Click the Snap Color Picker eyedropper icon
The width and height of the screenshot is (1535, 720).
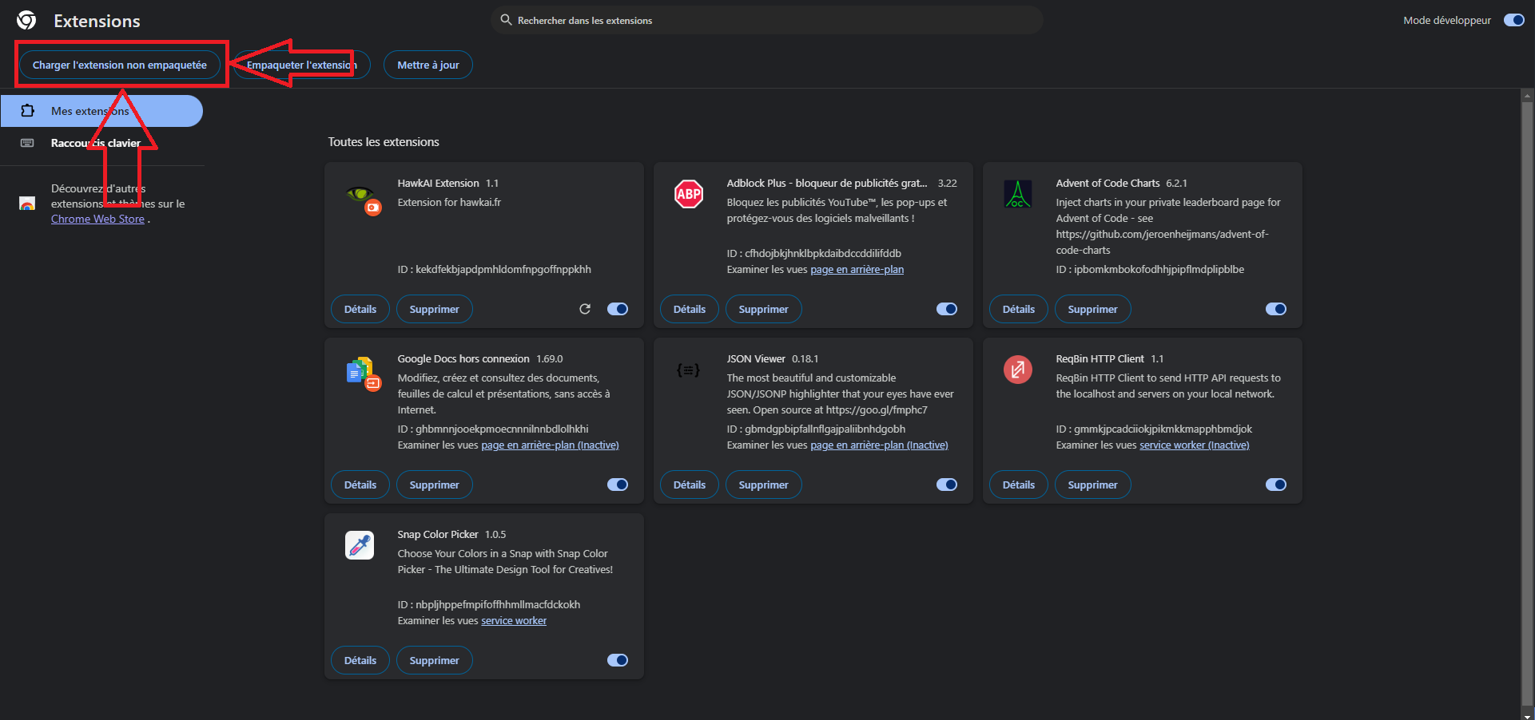pos(360,545)
